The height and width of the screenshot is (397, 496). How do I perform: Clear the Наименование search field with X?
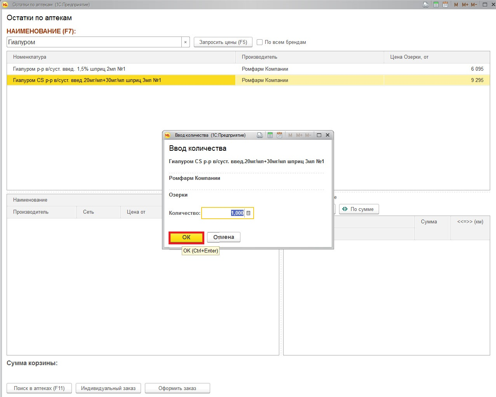186,42
